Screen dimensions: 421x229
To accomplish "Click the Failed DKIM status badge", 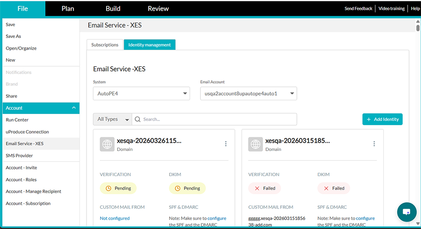I will 334,188.
